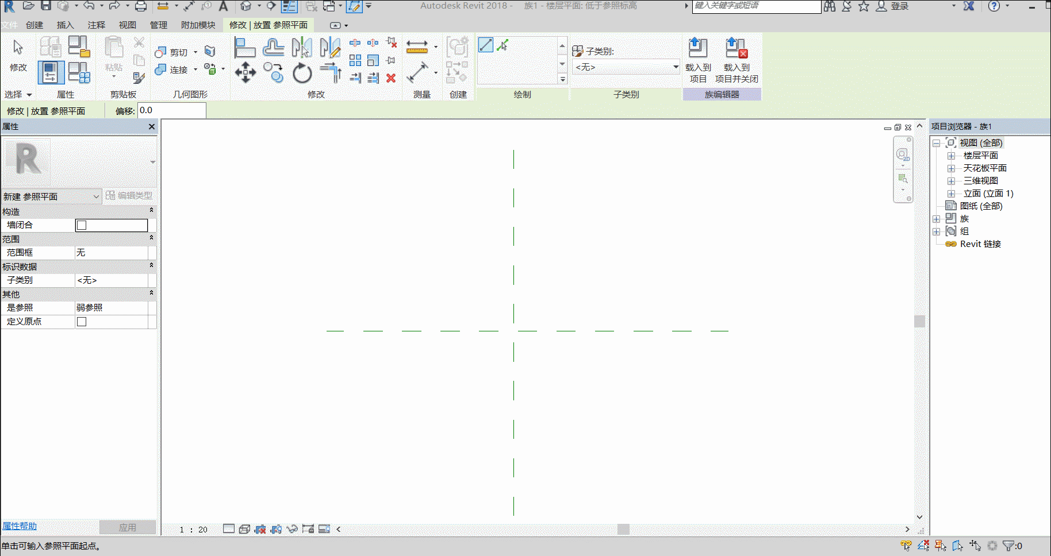This screenshot has height=556, width=1051.
Task: Open the 选择 panel dropdown
Action: [x=18, y=94]
